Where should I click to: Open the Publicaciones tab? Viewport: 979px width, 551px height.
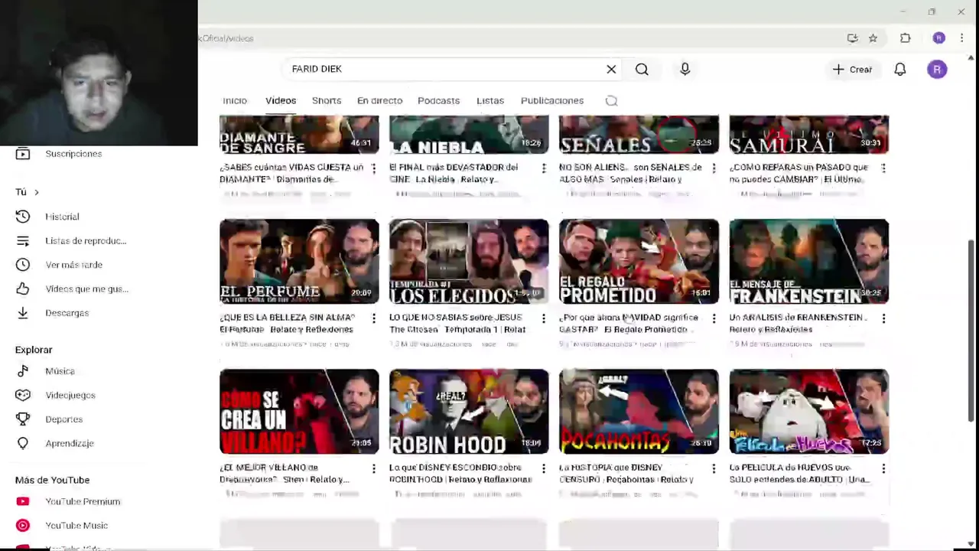point(552,101)
